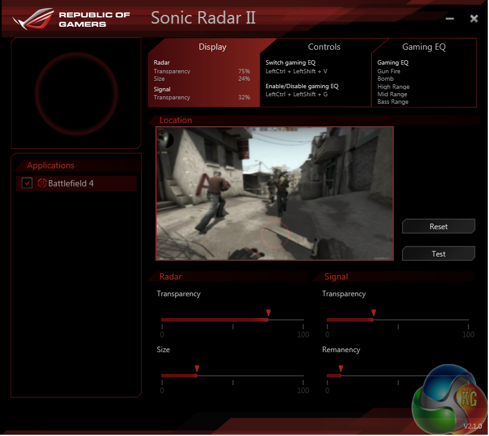Minimize the Sonic Radar II window

click(x=450, y=19)
